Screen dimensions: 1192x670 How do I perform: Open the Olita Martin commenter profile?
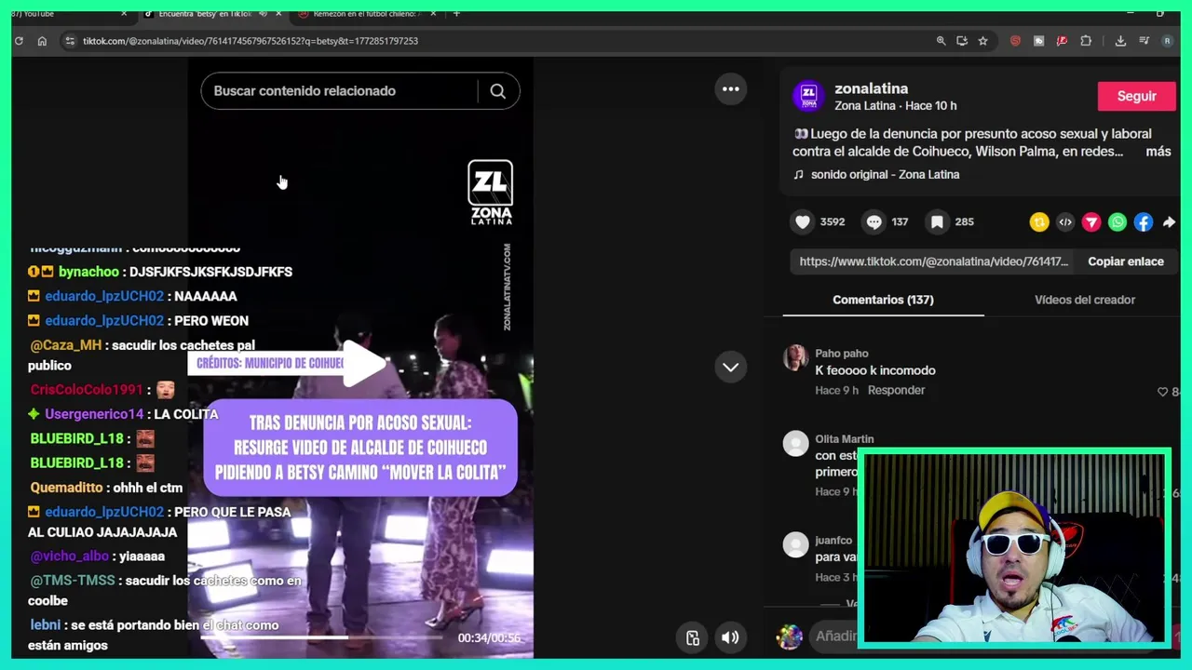pyautogui.click(x=844, y=439)
